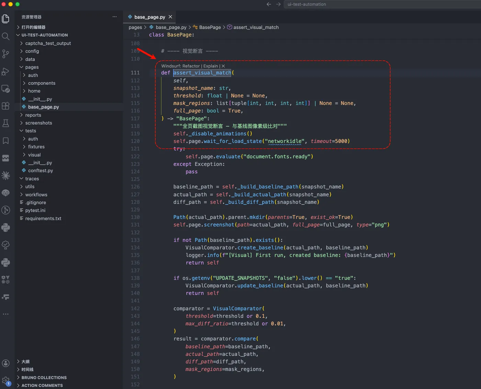The height and width of the screenshot is (389, 481).
Task: Open the Run and Debug icon
Action: click(5, 71)
